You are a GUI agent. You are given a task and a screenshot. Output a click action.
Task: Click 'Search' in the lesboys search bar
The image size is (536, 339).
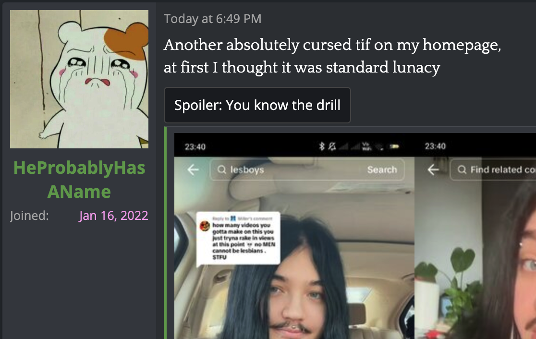(x=382, y=169)
